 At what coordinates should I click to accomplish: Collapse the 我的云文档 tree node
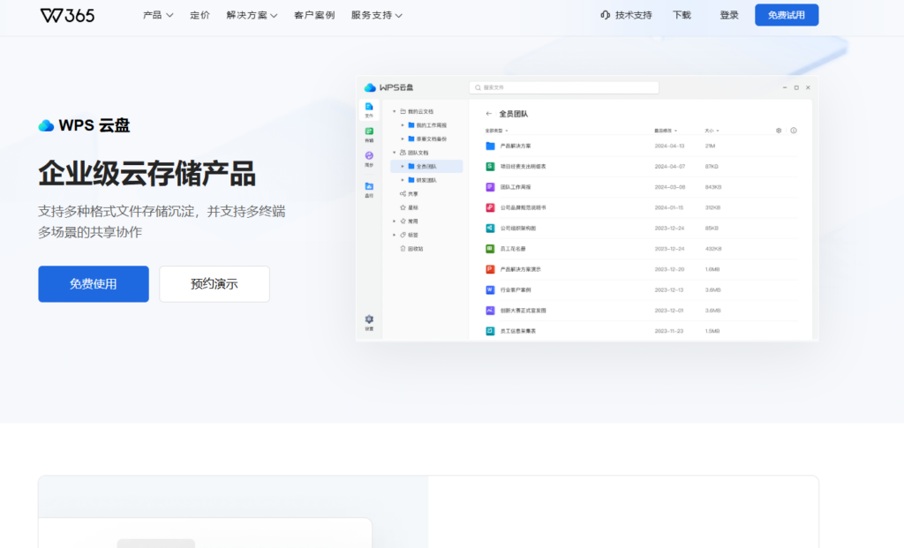[x=394, y=109]
